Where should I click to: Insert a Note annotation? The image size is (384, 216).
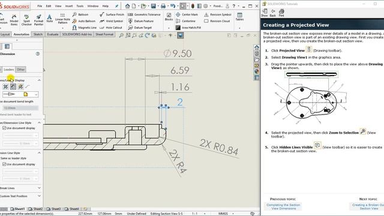point(49,19)
